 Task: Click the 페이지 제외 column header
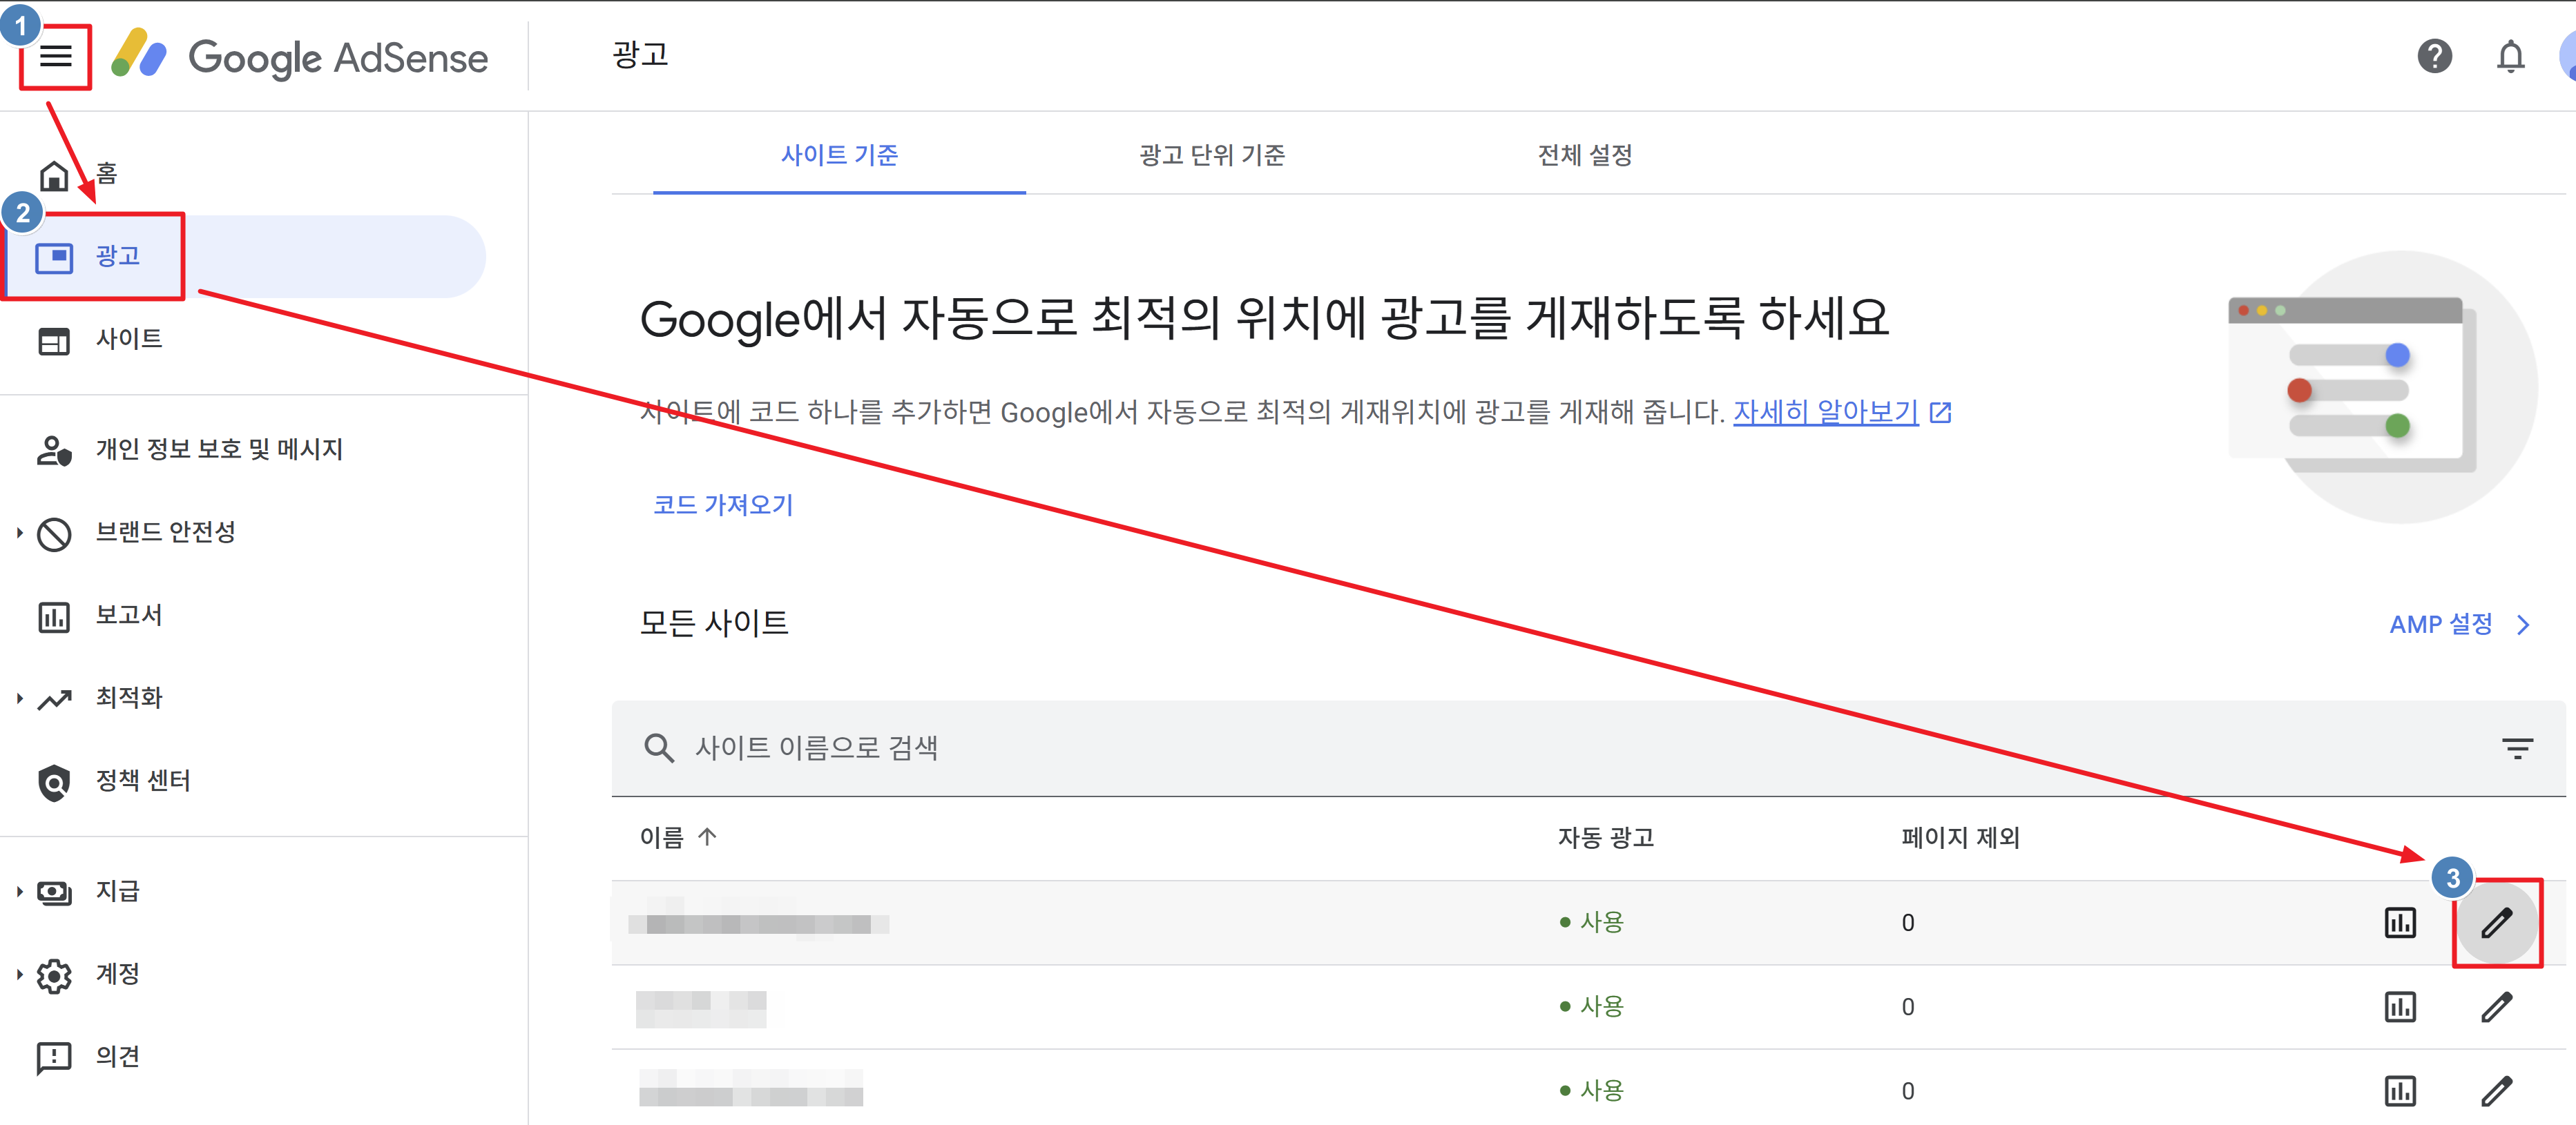(x=1960, y=837)
